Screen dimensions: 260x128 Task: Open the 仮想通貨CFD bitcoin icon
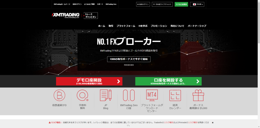click(59, 95)
